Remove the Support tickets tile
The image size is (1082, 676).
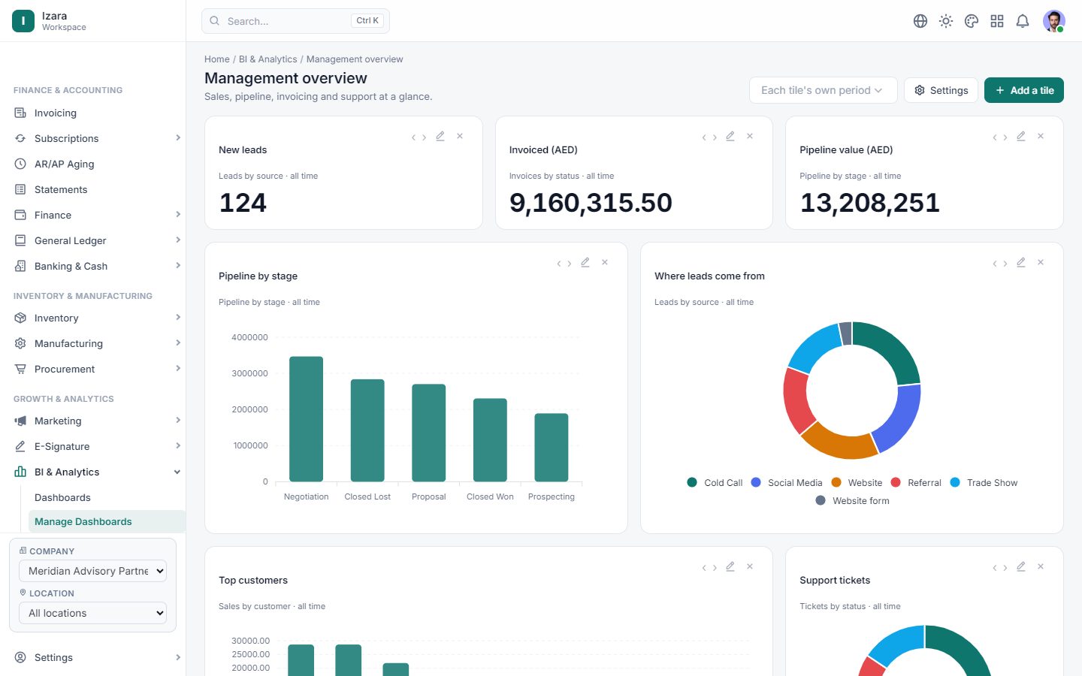pyautogui.click(x=1041, y=566)
